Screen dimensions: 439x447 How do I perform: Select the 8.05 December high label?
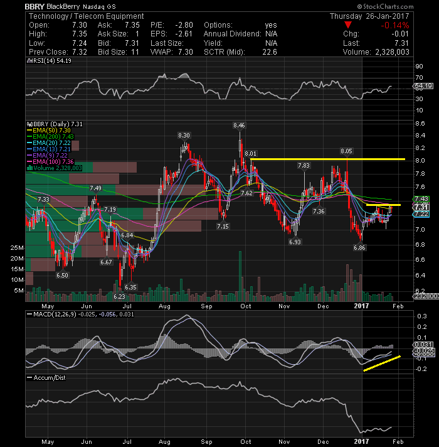click(x=346, y=151)
